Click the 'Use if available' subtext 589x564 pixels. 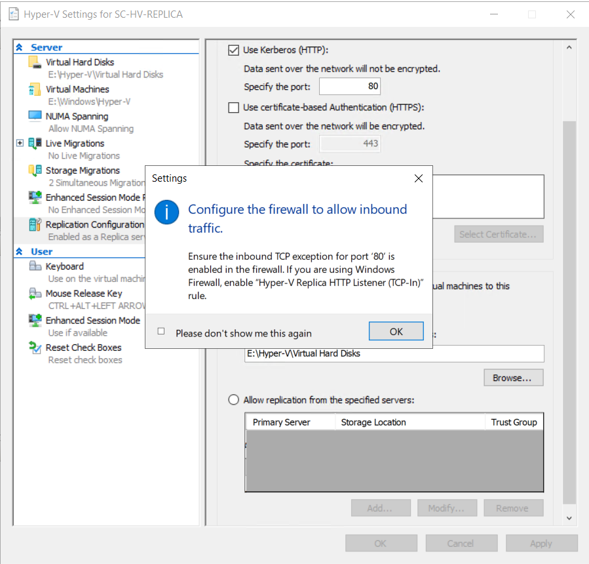(x=78, y=332)
